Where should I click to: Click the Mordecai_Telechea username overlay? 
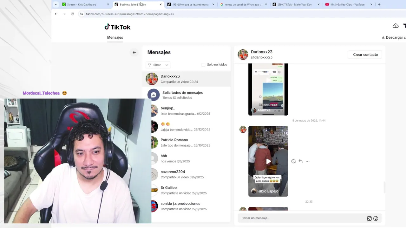click(41, 93)
